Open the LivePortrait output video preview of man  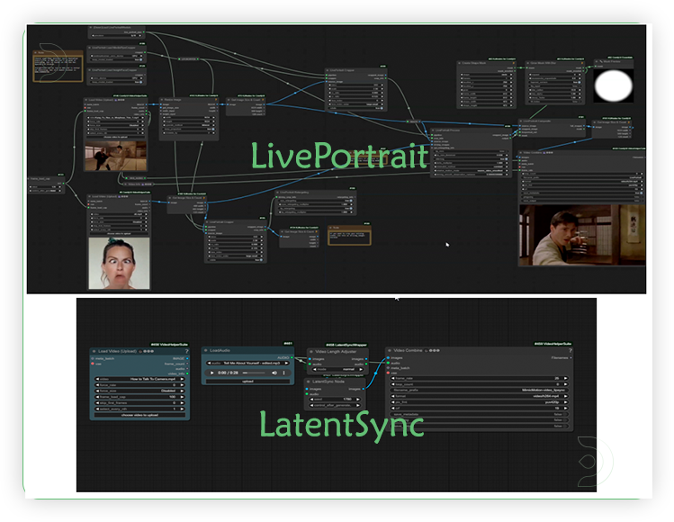(582, 235)
